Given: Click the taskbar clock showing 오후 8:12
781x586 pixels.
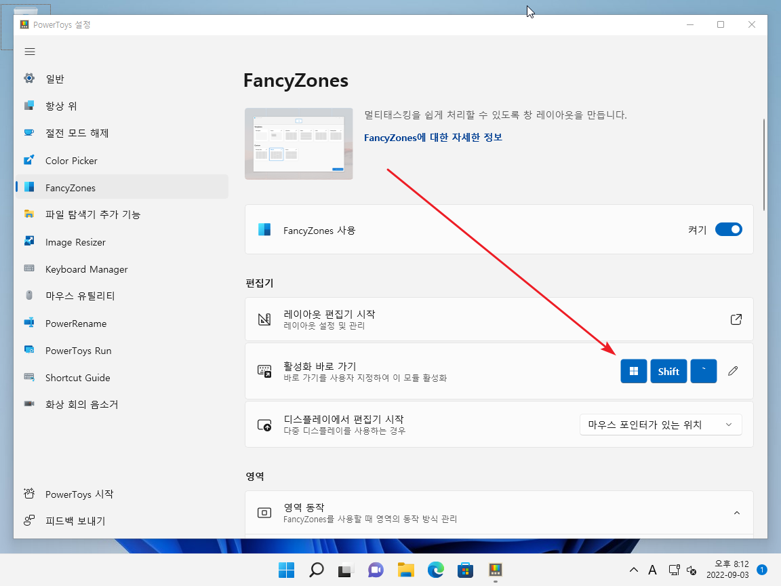Looking at the screenshot, I should point(727,569).
